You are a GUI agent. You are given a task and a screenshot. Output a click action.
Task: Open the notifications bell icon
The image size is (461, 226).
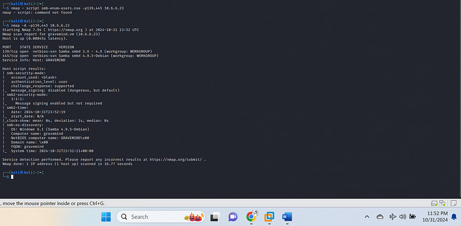click(x=454, y=217)
